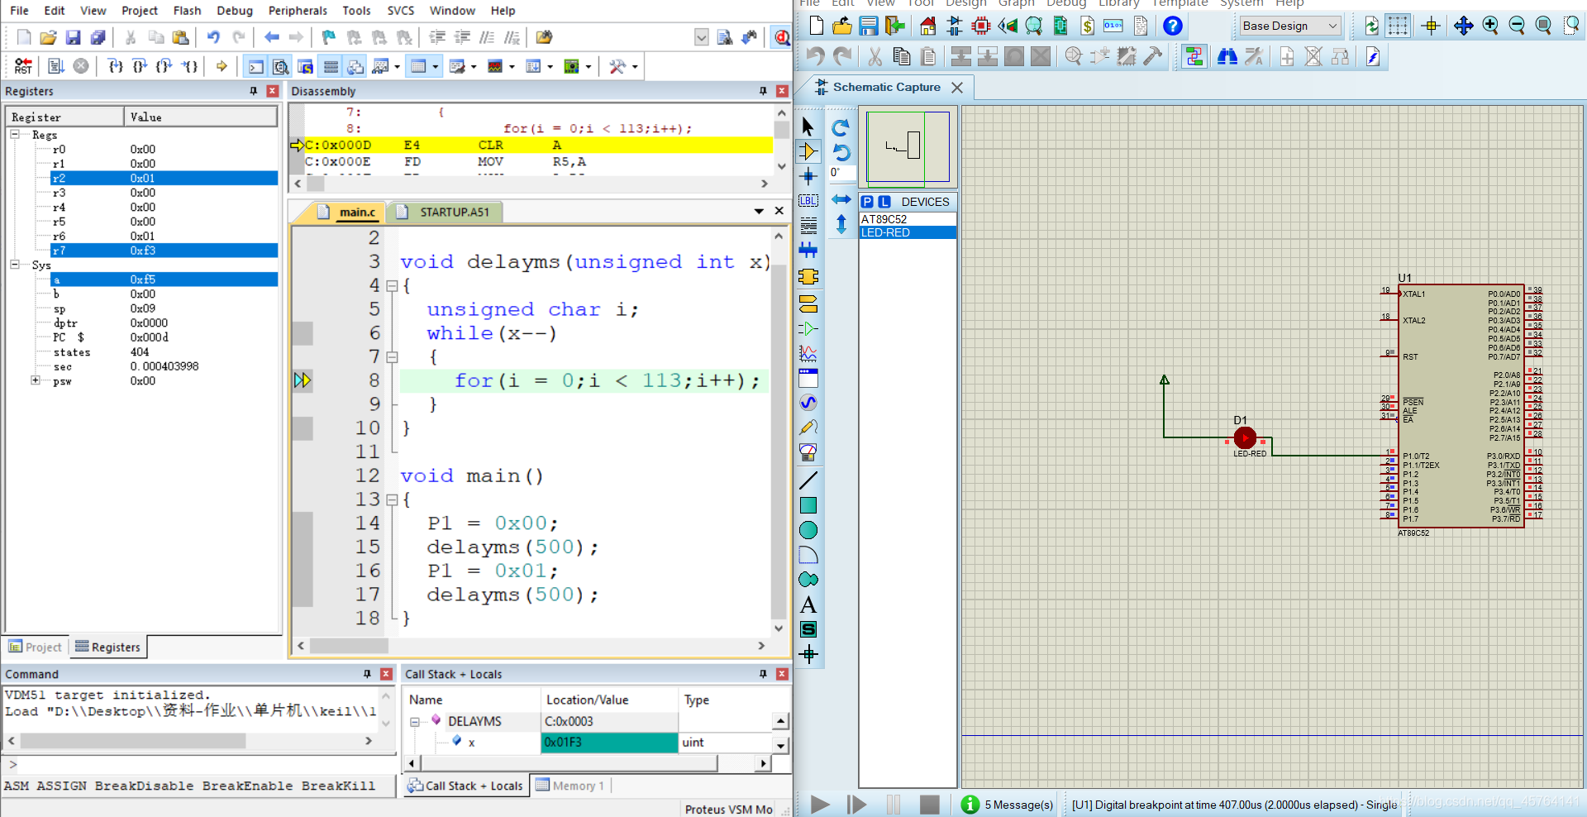Toggle the Keil Disassembly Window button
Screen dimensions: 1587x817
coord(281,66)
